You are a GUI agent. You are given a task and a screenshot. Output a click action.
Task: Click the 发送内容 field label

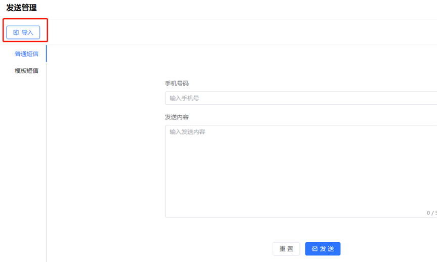177,117
